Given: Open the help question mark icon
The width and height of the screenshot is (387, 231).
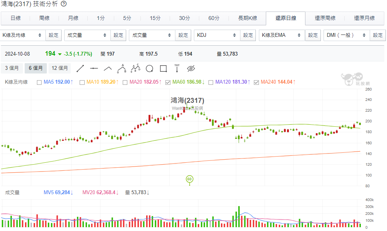Looking at the screenshot, I should click(x=64, y=4).
